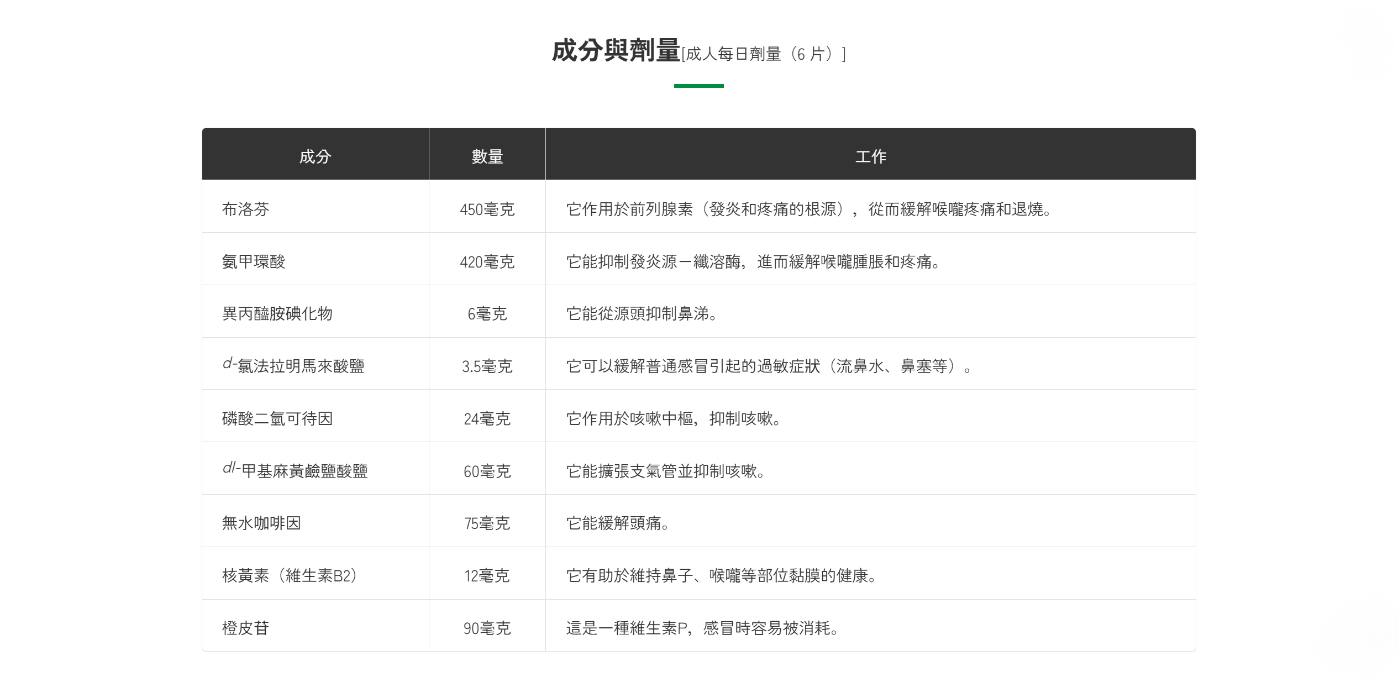Screen dimensions: 1398x682
Task: Click the 90毫克 quantity cell
Action: (x=487, y=628)
